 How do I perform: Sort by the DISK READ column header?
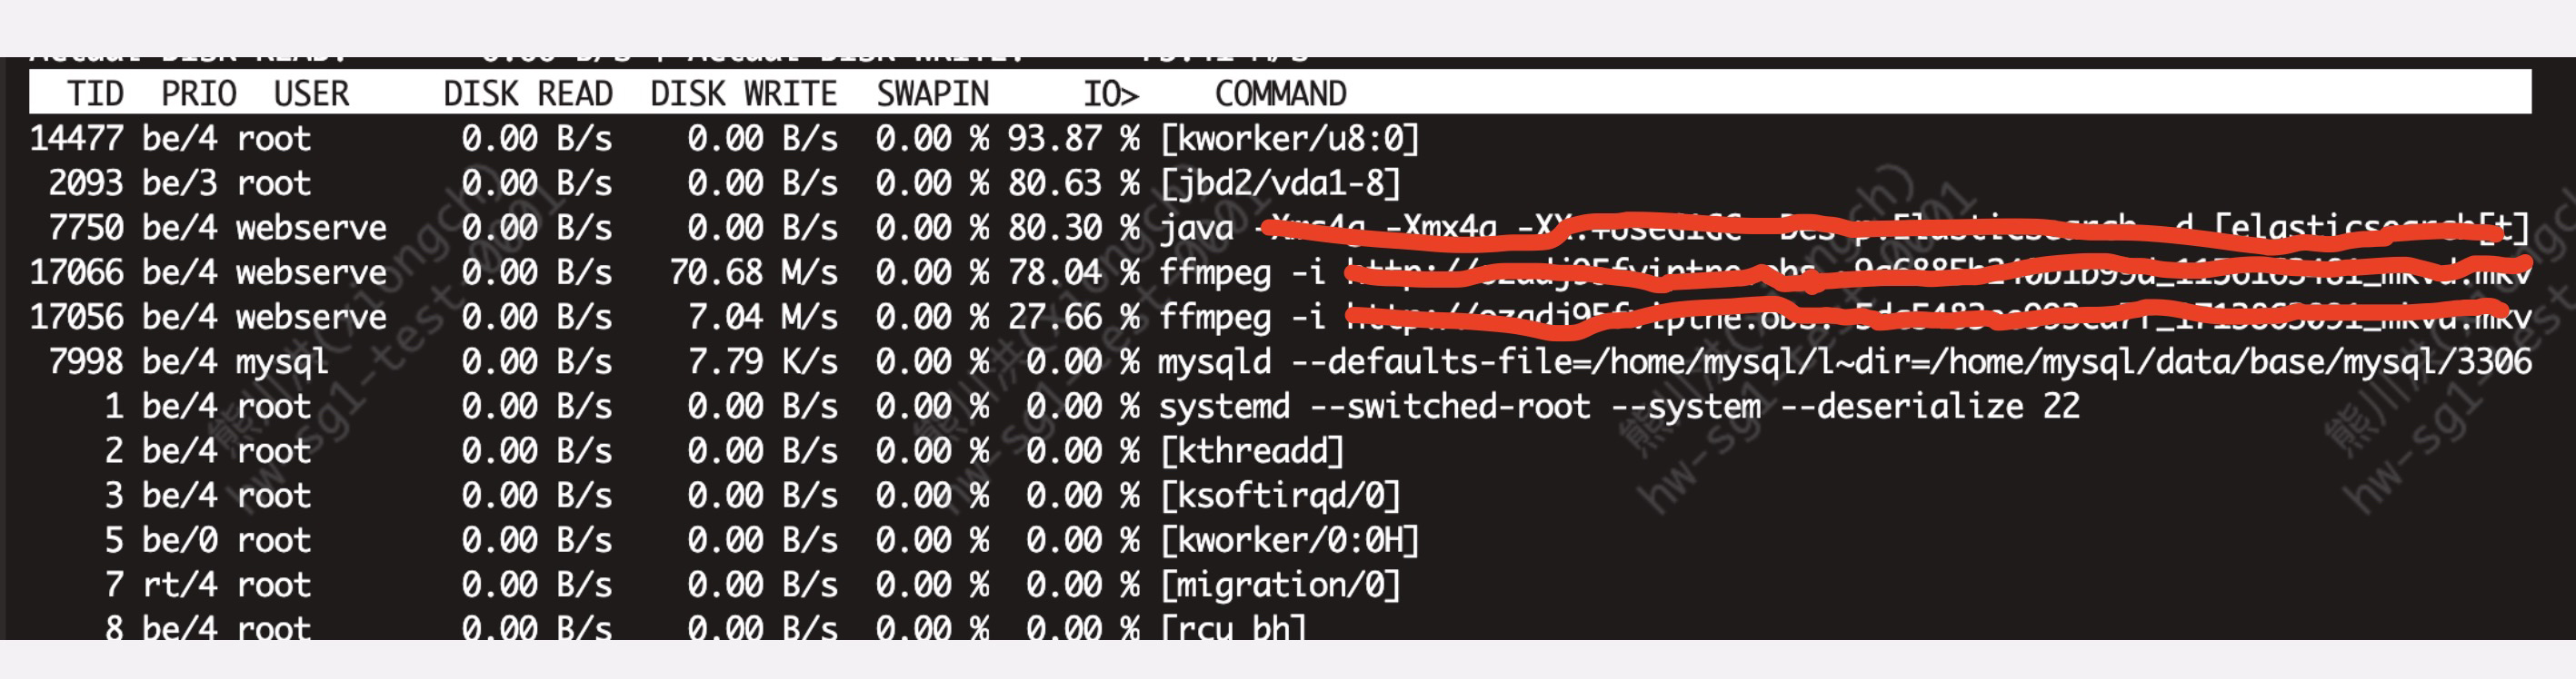tap(528, 93)
